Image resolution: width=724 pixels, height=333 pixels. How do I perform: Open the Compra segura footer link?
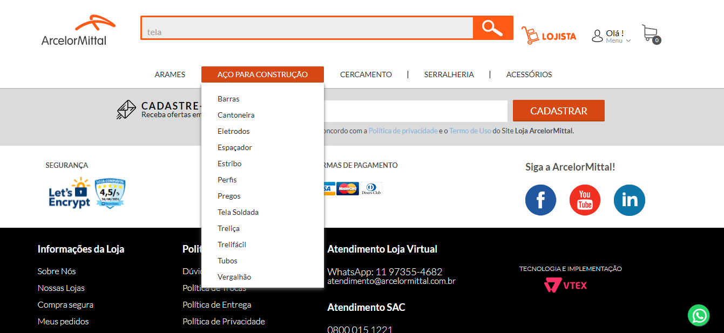point(65,304)
